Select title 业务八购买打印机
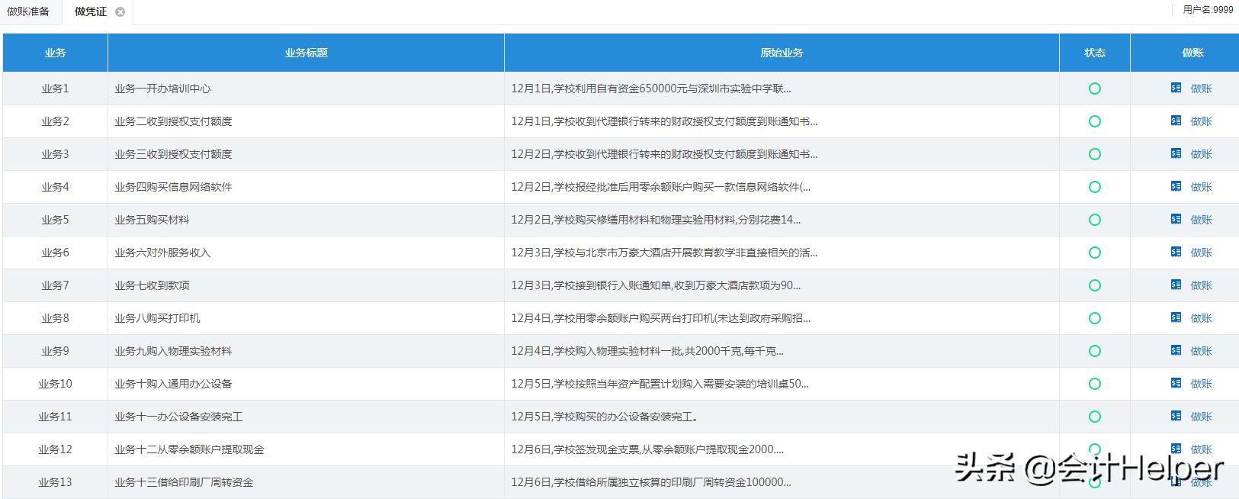The width and height of the screenshot is (1239, 499). (x=157, y=318)
